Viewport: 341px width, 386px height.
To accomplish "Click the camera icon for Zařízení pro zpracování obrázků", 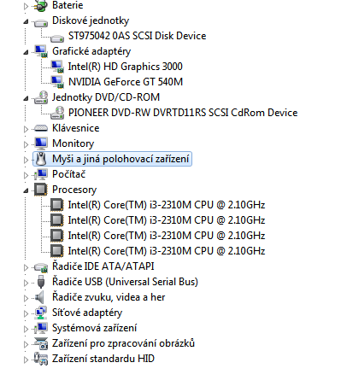I will point(41,343).
